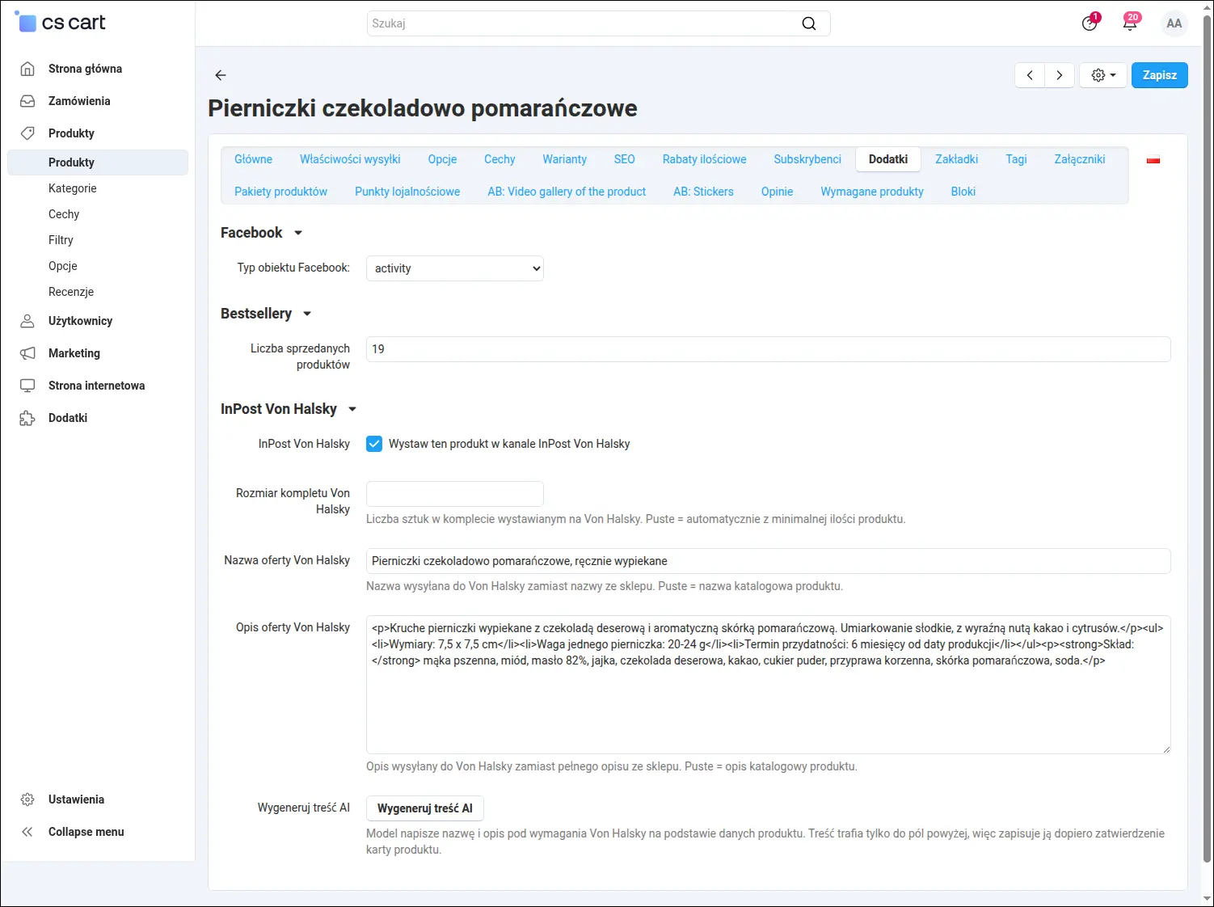Save the product with Zapisz

pos(1159,75)
